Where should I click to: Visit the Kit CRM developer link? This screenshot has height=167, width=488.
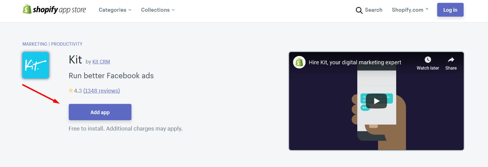coord(101,62)
